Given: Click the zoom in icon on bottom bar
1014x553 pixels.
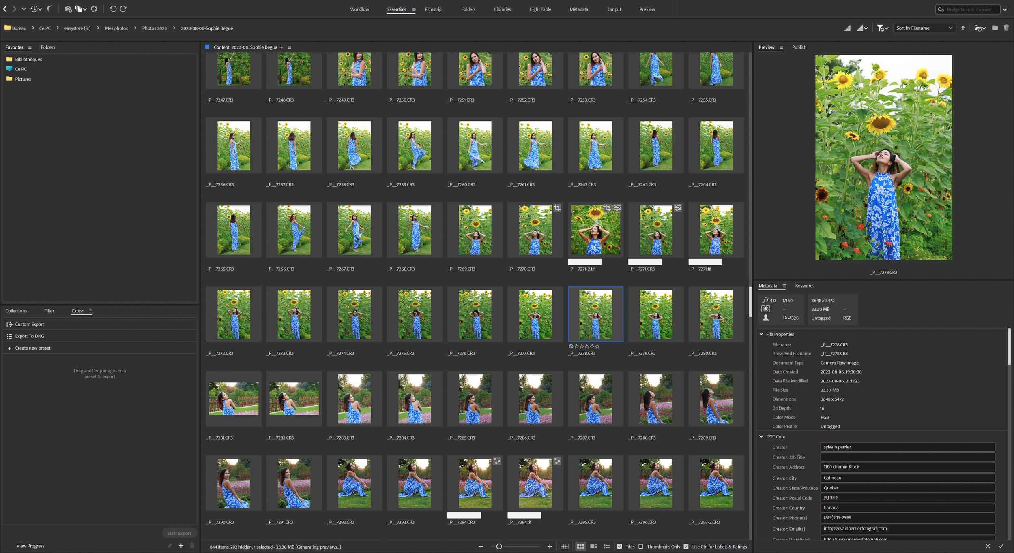Looking at the screenshot, I should click(x=550, y=547).
